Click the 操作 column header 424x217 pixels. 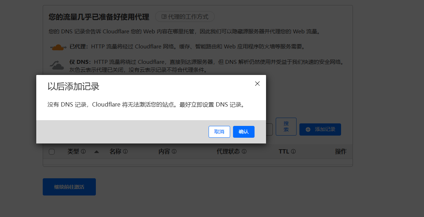(341, 152)
